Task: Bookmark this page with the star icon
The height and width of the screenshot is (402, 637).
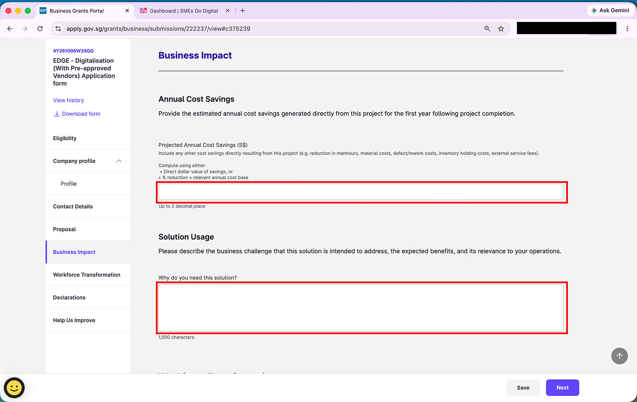Action: (x=501, y=29)
